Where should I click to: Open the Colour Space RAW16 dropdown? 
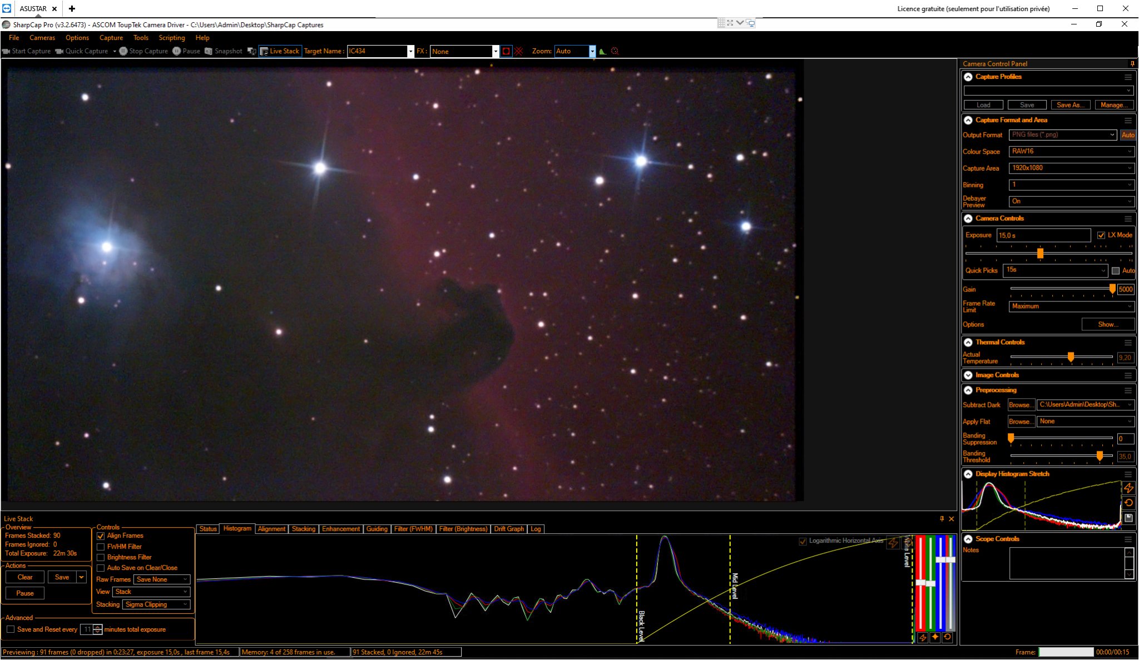1071,151
